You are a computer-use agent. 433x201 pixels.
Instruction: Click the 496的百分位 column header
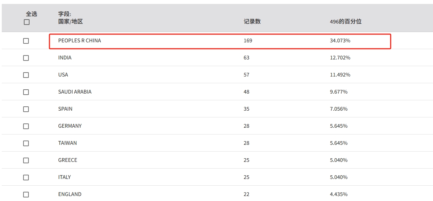click(345, 21)
